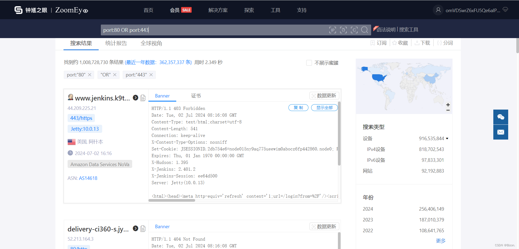The height and width of the screenshot is (249, 519).
Task: Click the arrow icon next to www.jenkins.k9t
Action: 136,98
